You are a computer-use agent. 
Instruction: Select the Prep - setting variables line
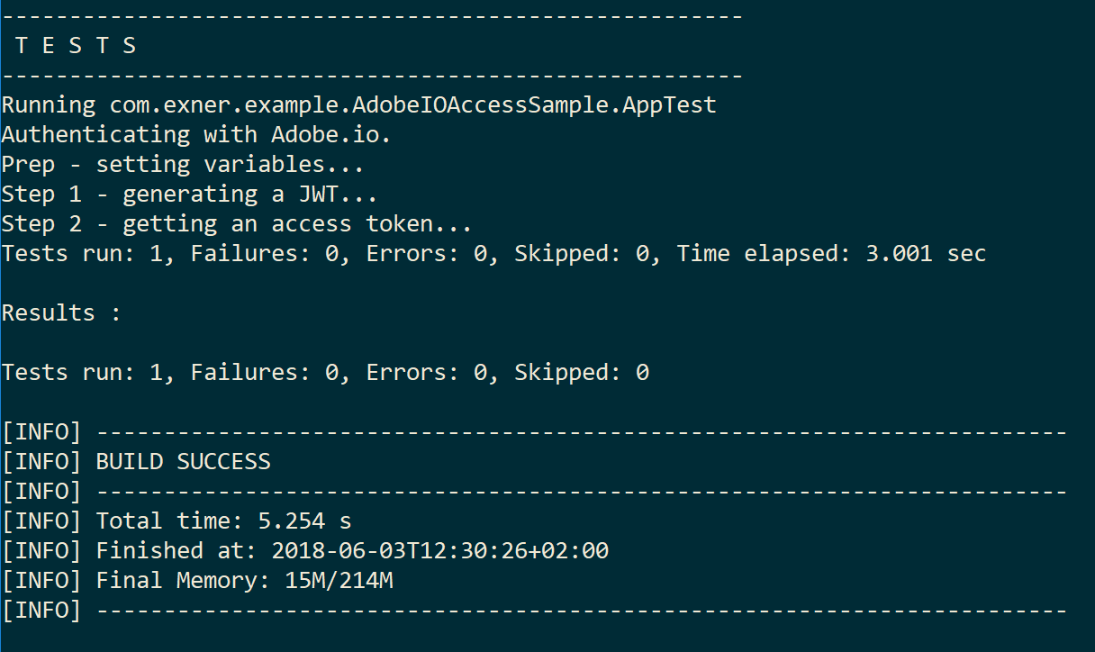(x=183, y=165)
